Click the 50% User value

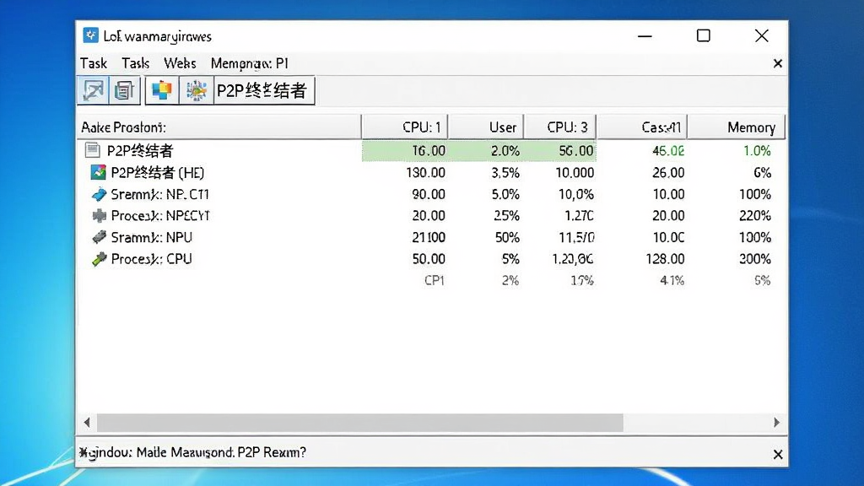point(507,237)
